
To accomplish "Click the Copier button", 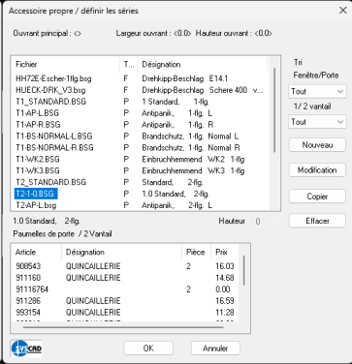I will point(317,197).
